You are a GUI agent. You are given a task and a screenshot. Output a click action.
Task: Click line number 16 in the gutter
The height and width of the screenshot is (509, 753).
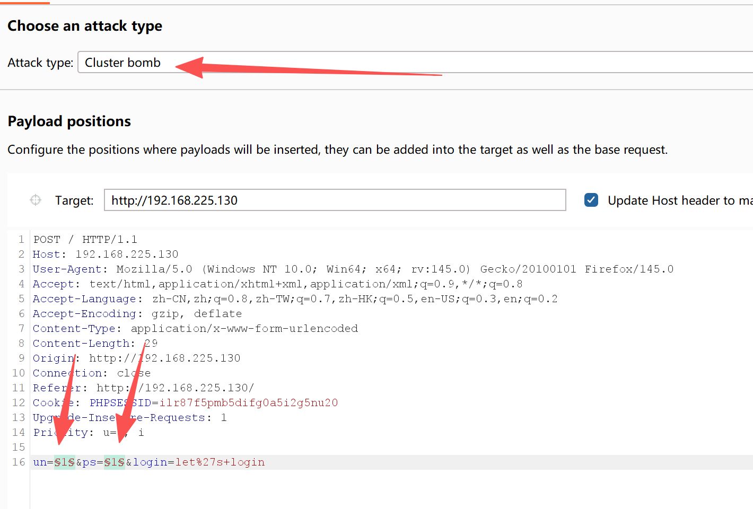(19, 462)
